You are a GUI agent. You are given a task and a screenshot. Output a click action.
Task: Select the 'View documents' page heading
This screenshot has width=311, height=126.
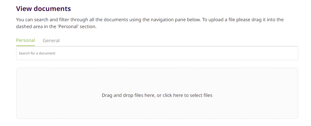pyautogui.click(x=43, y=9)
